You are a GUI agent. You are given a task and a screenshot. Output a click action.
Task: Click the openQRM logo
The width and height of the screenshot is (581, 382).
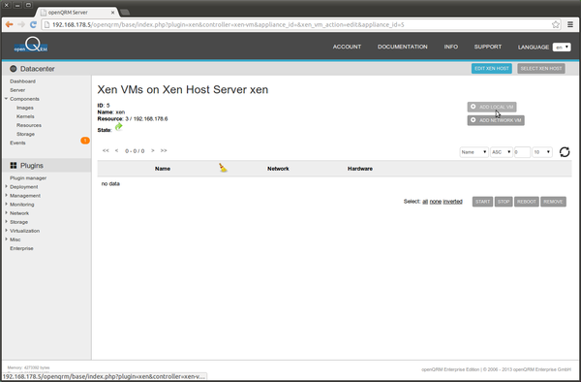(x=31, y=45)
